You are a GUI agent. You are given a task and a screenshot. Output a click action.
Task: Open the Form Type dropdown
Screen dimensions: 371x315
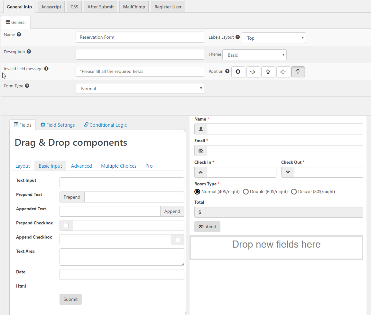click(x=140, y=88)
